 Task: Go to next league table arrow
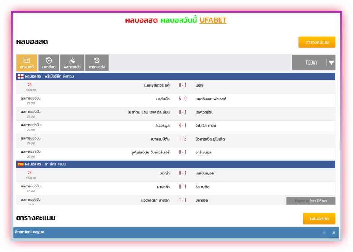click(334, 233)
